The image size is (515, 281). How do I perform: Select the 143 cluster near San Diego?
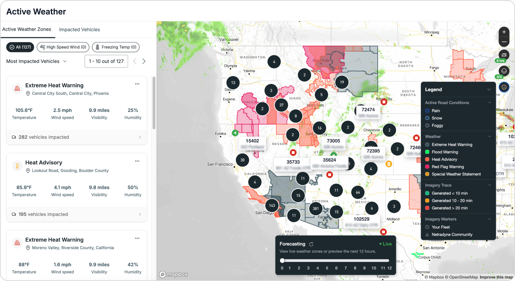pos(272,205)
